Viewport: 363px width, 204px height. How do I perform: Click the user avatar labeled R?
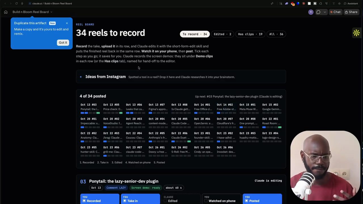pos(311,12)
